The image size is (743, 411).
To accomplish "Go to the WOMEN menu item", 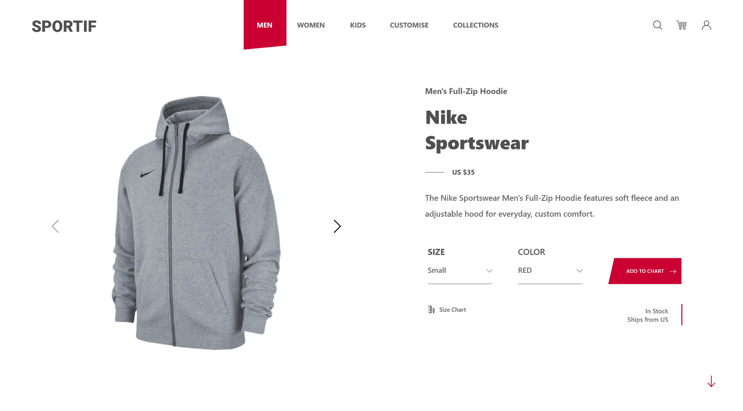I will pos(311,25).
